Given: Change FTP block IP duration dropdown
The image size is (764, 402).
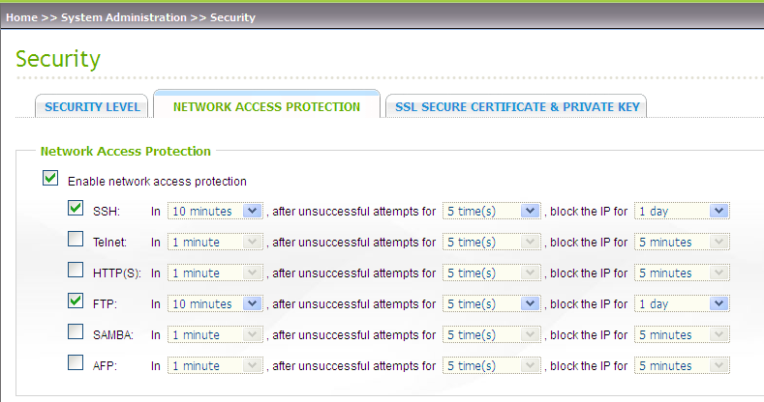Looking at the screenshot, I should (x=681, y=303).
